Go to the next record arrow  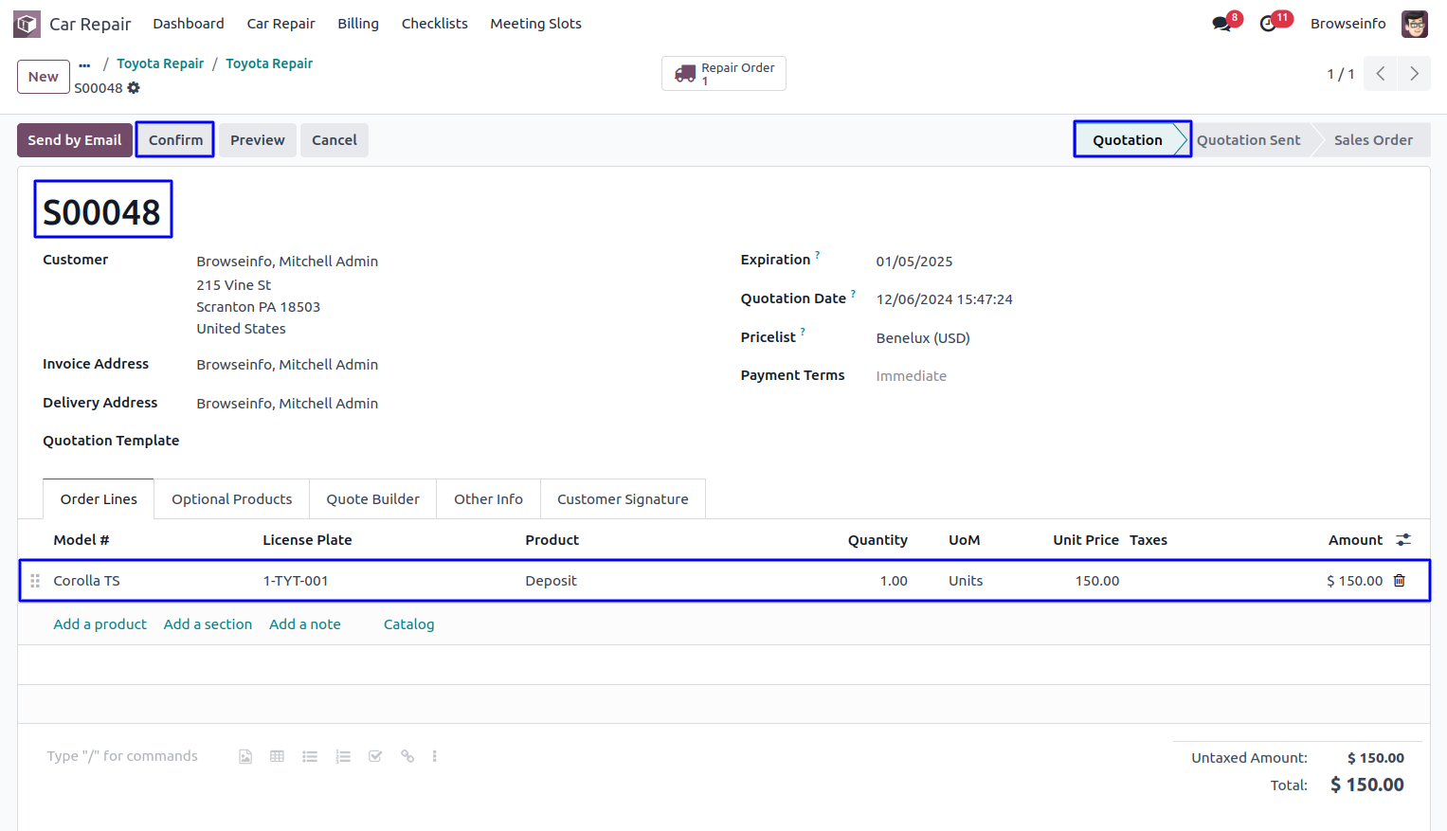[1414, 74]
